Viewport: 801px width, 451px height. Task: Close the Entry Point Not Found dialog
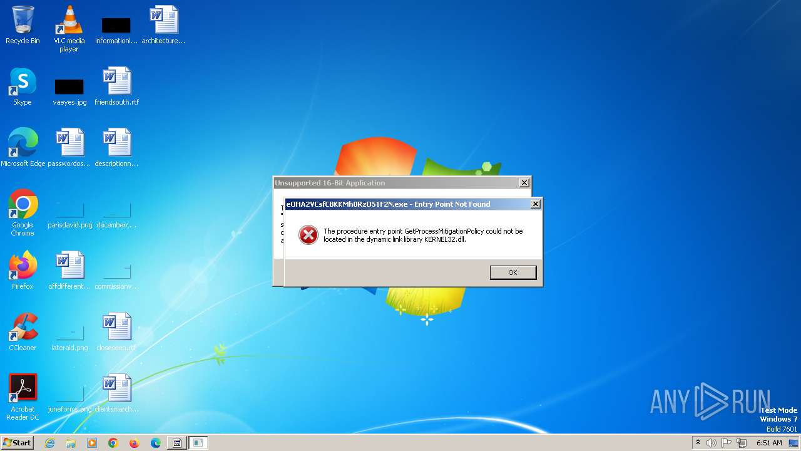[x=536, y=204]
